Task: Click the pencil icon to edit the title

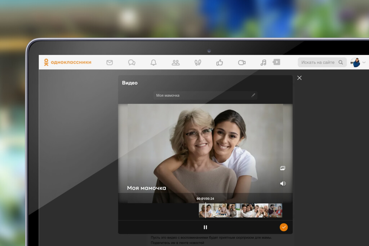Action: coord(253,95)
